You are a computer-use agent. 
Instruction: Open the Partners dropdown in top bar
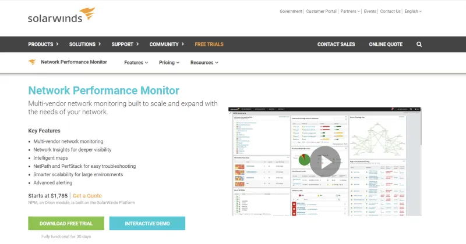pyautogui.click(x=350, y=11)
